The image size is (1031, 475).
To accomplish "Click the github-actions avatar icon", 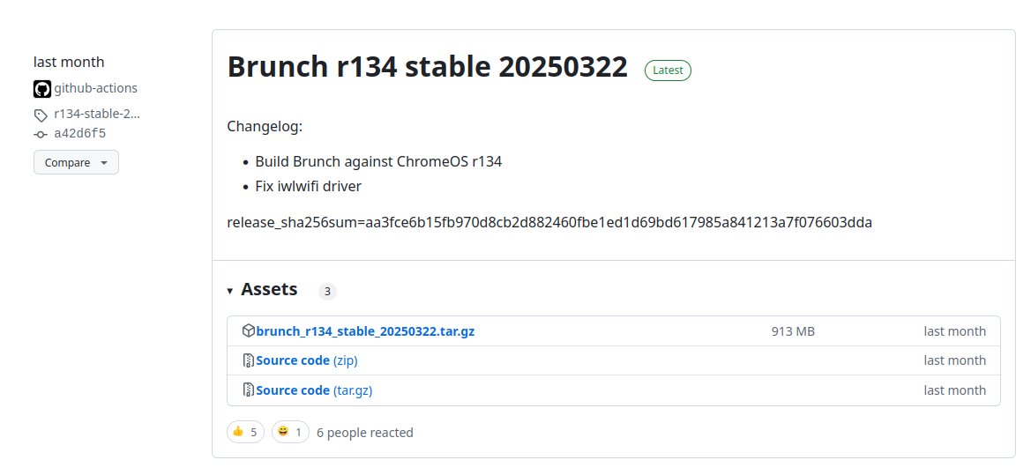I will click(x=42, y=89).
